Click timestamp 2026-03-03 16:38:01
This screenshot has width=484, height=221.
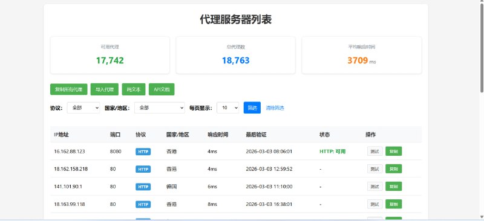269,204
